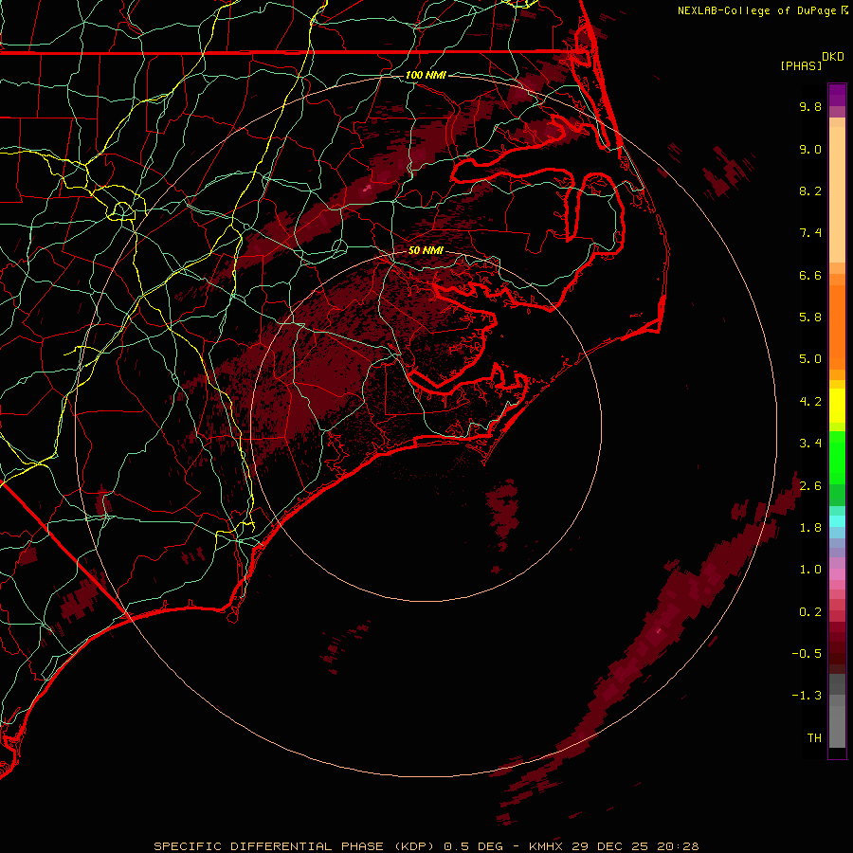Click the 0.2 legend scale label

pos(810,612)
